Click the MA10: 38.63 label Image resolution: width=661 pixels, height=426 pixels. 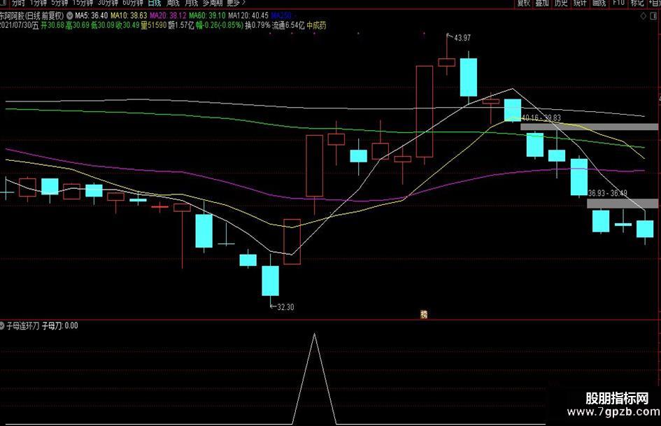coord(129,15)
